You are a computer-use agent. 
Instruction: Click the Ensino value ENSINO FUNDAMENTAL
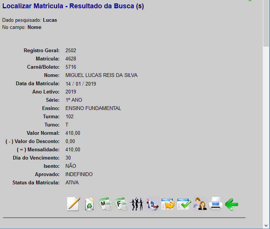(x=93, y=108)
